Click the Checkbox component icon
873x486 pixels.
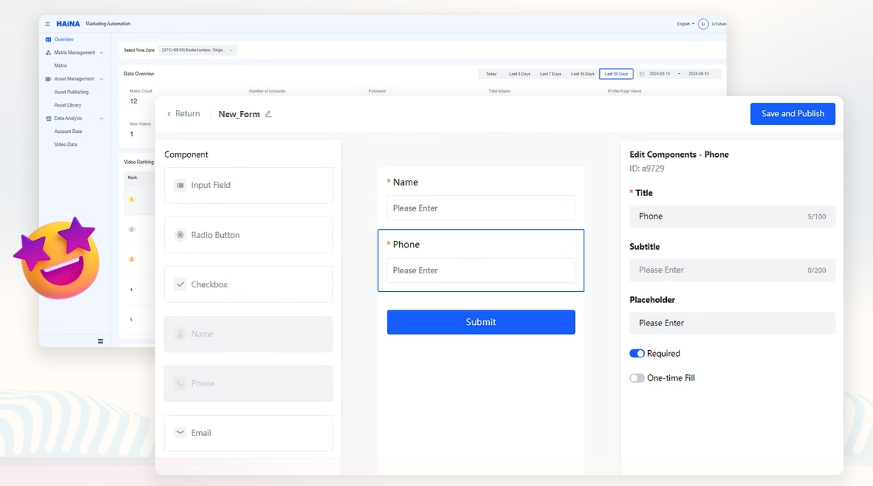(180, 285)
